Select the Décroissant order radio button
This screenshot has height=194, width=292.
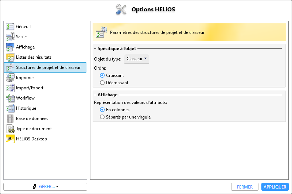(x=102, y=83)
